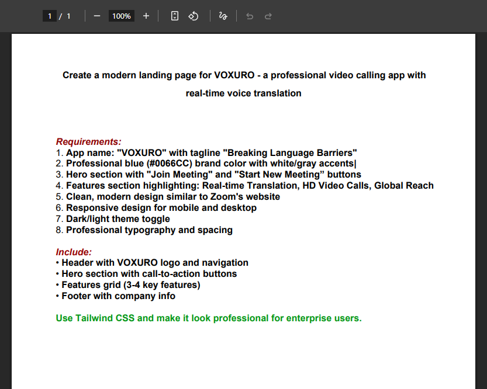Rotate the document counterclockwise

pyautogui.click(x=193, y=16)
